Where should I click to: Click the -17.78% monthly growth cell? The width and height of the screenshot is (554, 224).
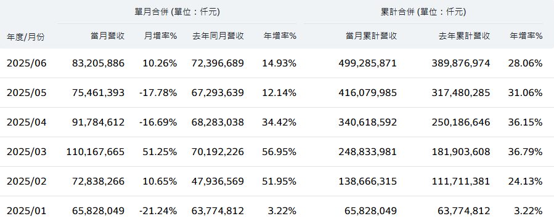pyautogui.click(x=158, y=93)
